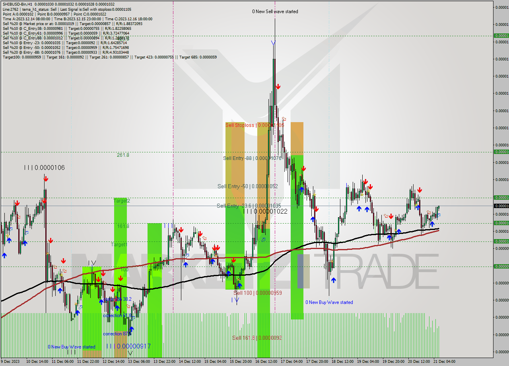
Task: Select 'Sell Entry -23.6 | 0.00001035' label
Action: pos(249,206)
